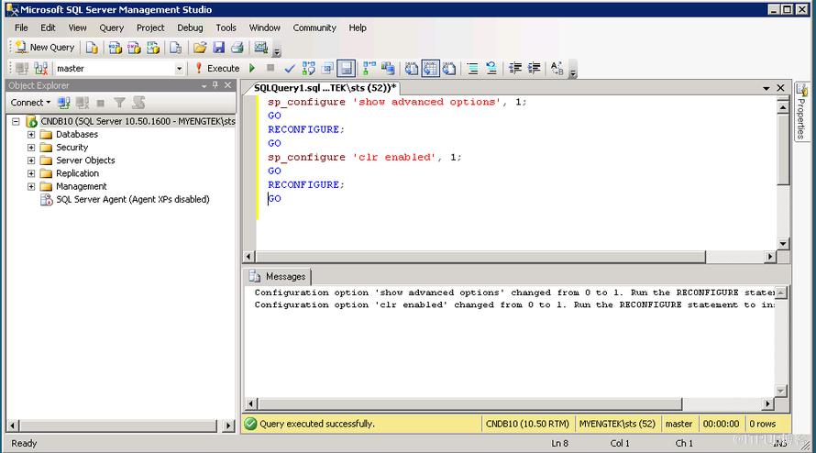Click the green Debug play icon
The height and width of the screenshot is (453, 816).
252,68
